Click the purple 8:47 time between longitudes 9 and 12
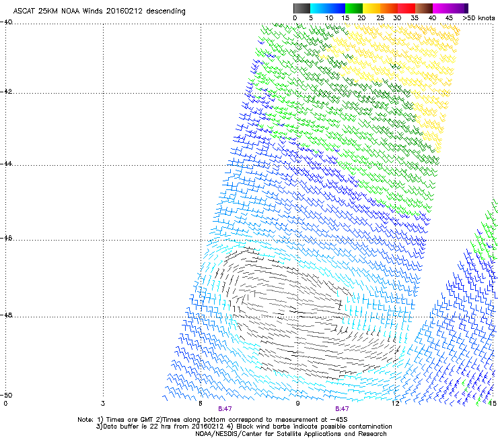 [x=342, y=409]
